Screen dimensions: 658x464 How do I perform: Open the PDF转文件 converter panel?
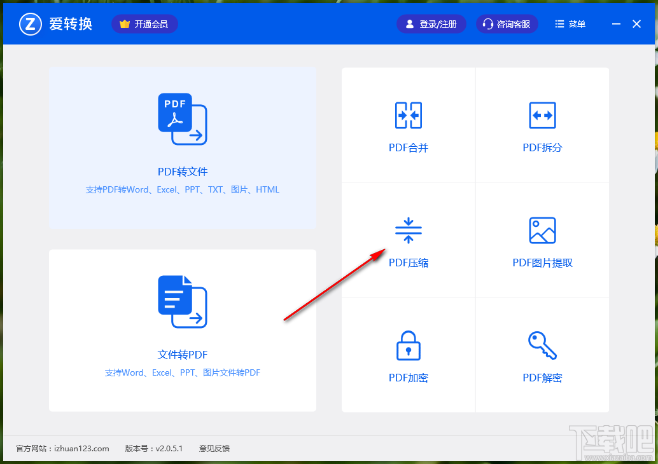[x=182, y=146]
